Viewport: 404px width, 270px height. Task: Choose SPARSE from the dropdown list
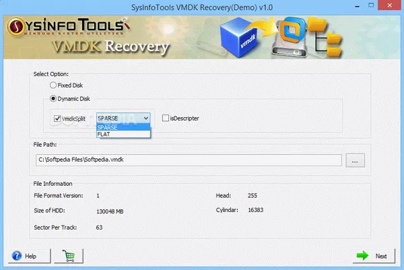123,127
